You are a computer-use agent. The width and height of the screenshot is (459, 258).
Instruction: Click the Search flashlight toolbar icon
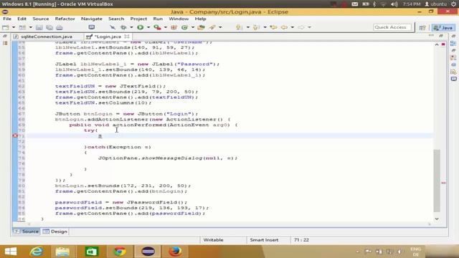click(x=212, y=27)
